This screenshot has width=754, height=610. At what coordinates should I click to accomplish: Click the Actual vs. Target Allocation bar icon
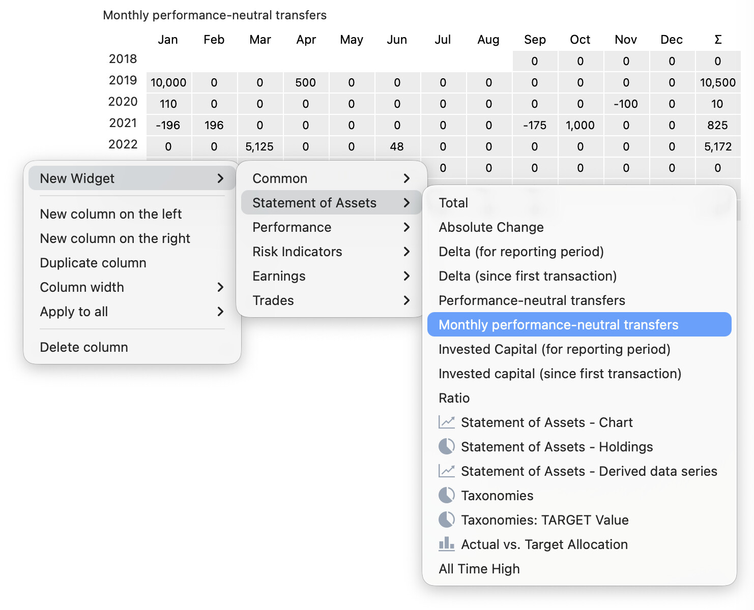pos(446,544)
